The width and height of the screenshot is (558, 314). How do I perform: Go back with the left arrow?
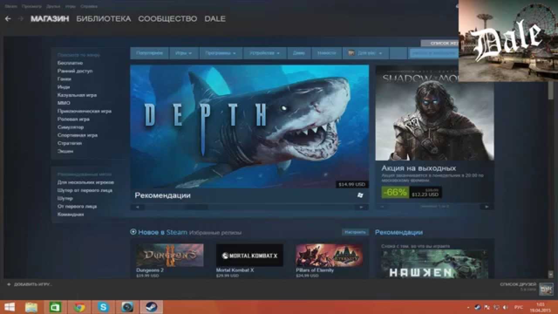click(x=7, y=19)
